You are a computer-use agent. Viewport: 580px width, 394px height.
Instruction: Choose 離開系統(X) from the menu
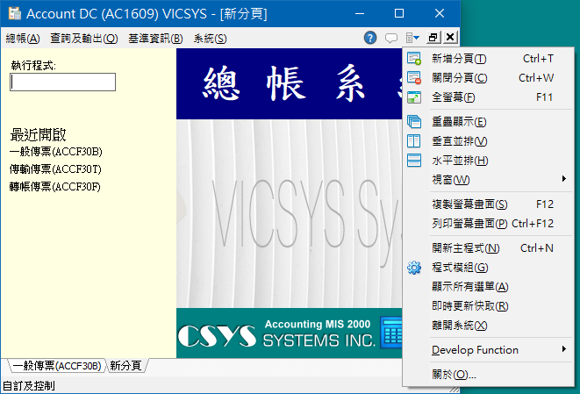488,326
